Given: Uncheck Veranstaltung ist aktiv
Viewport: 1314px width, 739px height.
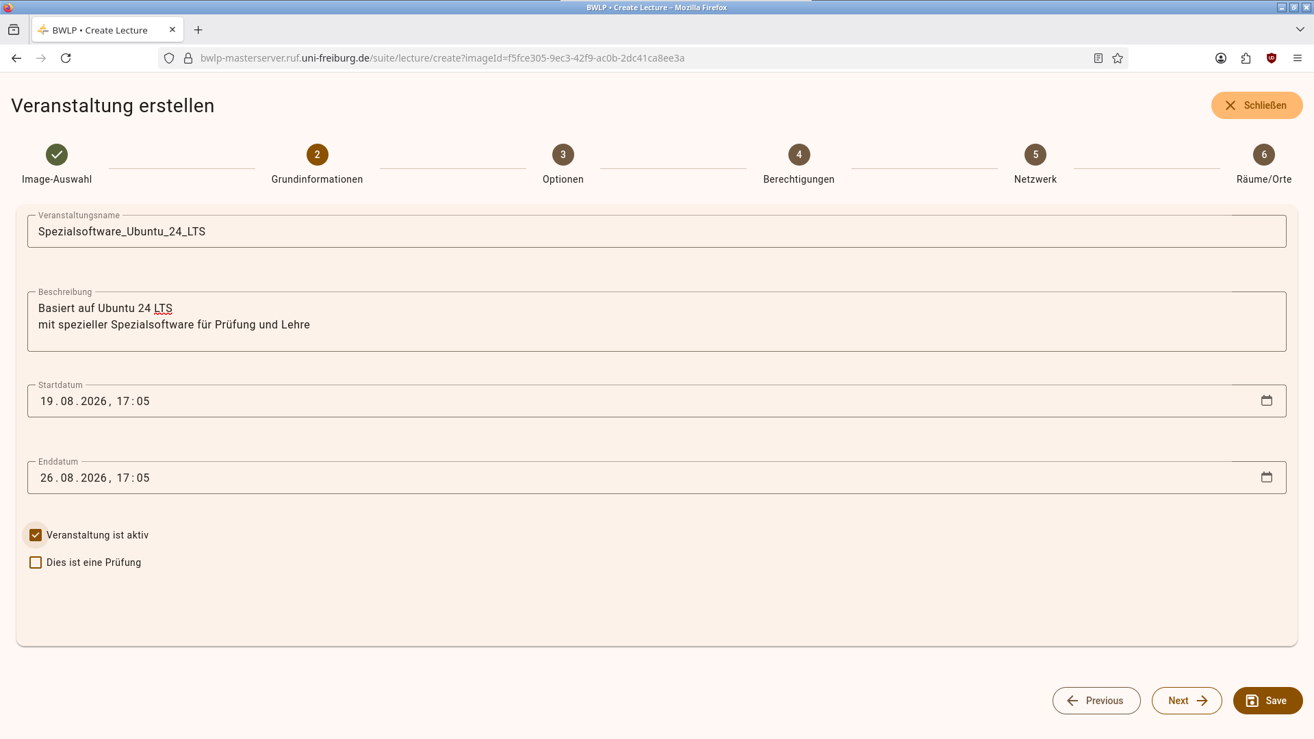Looking at the screenshot, I should (36, 535).
